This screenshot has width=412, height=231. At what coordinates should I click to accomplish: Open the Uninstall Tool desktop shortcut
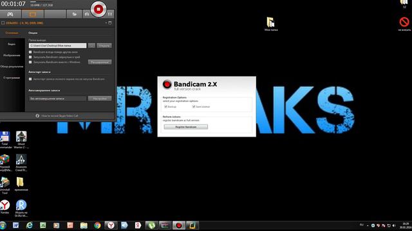pos(5,185)
